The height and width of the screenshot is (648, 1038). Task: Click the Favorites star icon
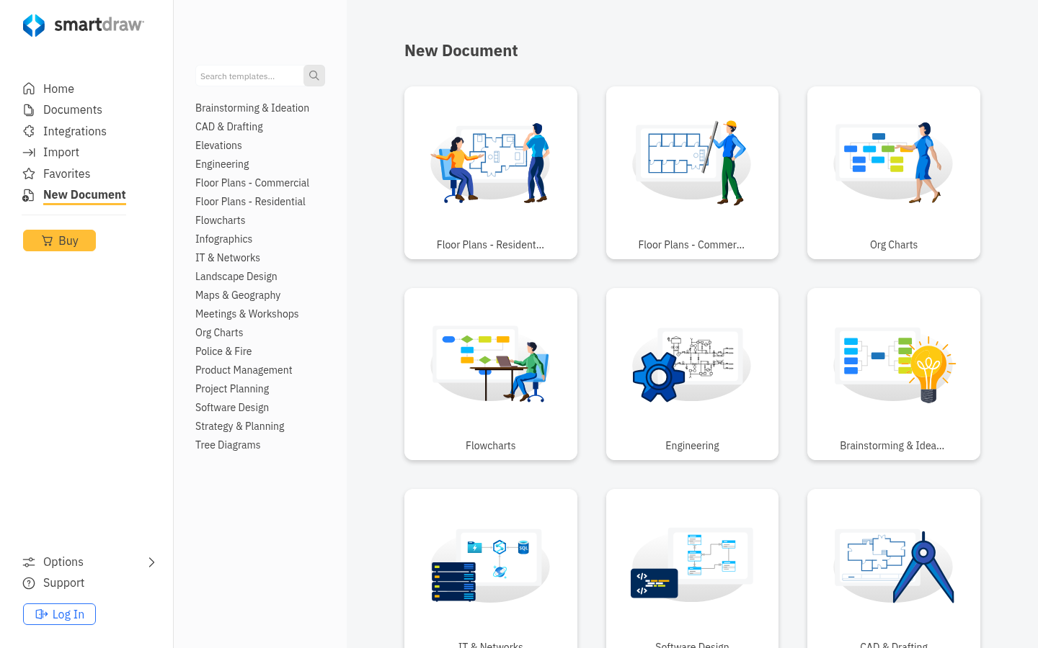29,174
